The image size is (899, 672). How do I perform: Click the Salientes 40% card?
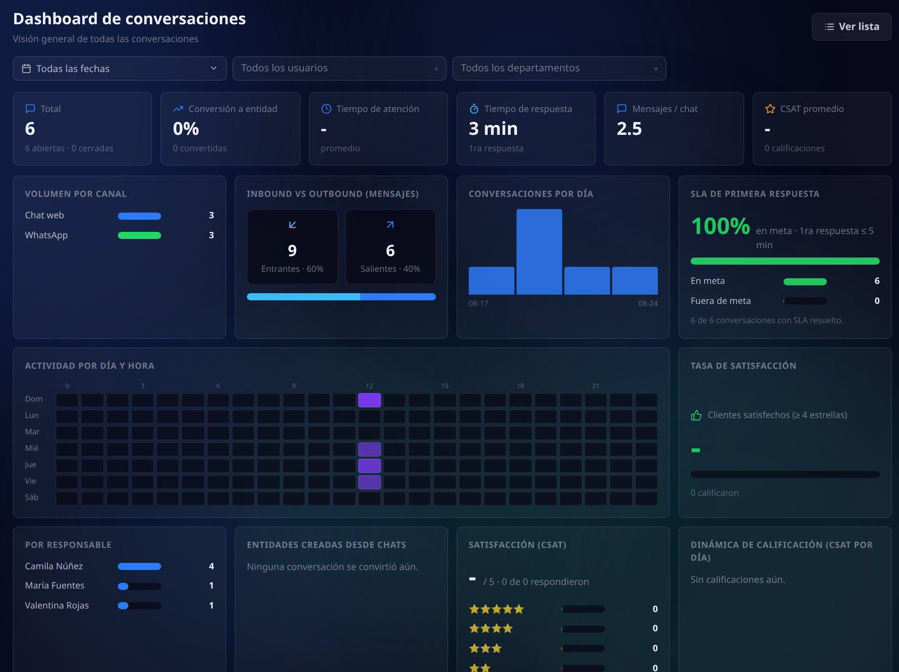[x=390, y=246]
